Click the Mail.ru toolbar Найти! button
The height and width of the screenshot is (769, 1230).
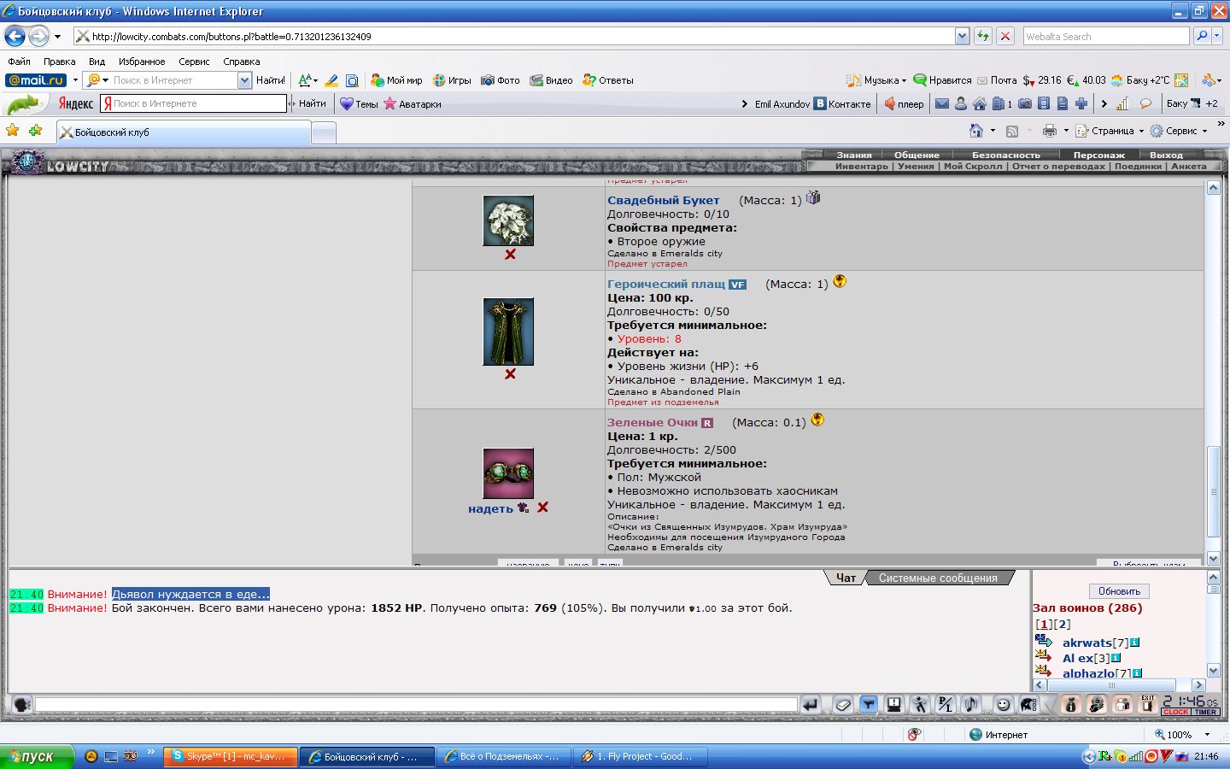[271, 80]
